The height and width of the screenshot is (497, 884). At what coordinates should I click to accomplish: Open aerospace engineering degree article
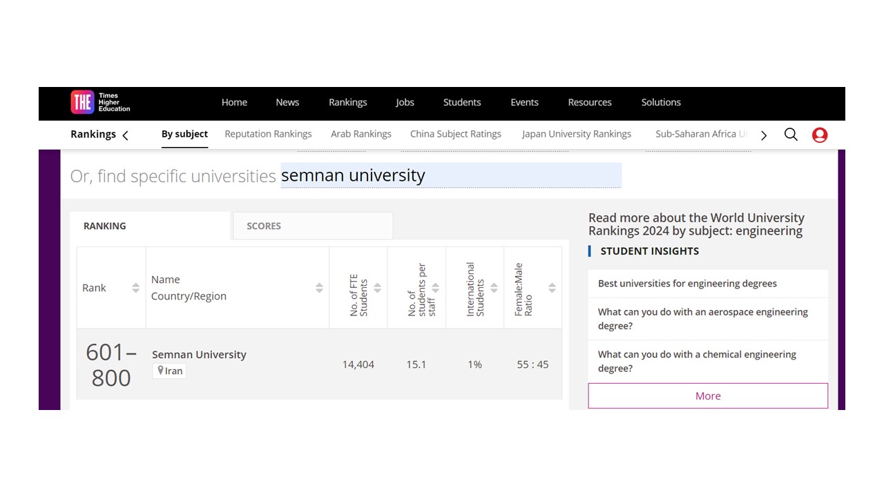click(703, 319)
